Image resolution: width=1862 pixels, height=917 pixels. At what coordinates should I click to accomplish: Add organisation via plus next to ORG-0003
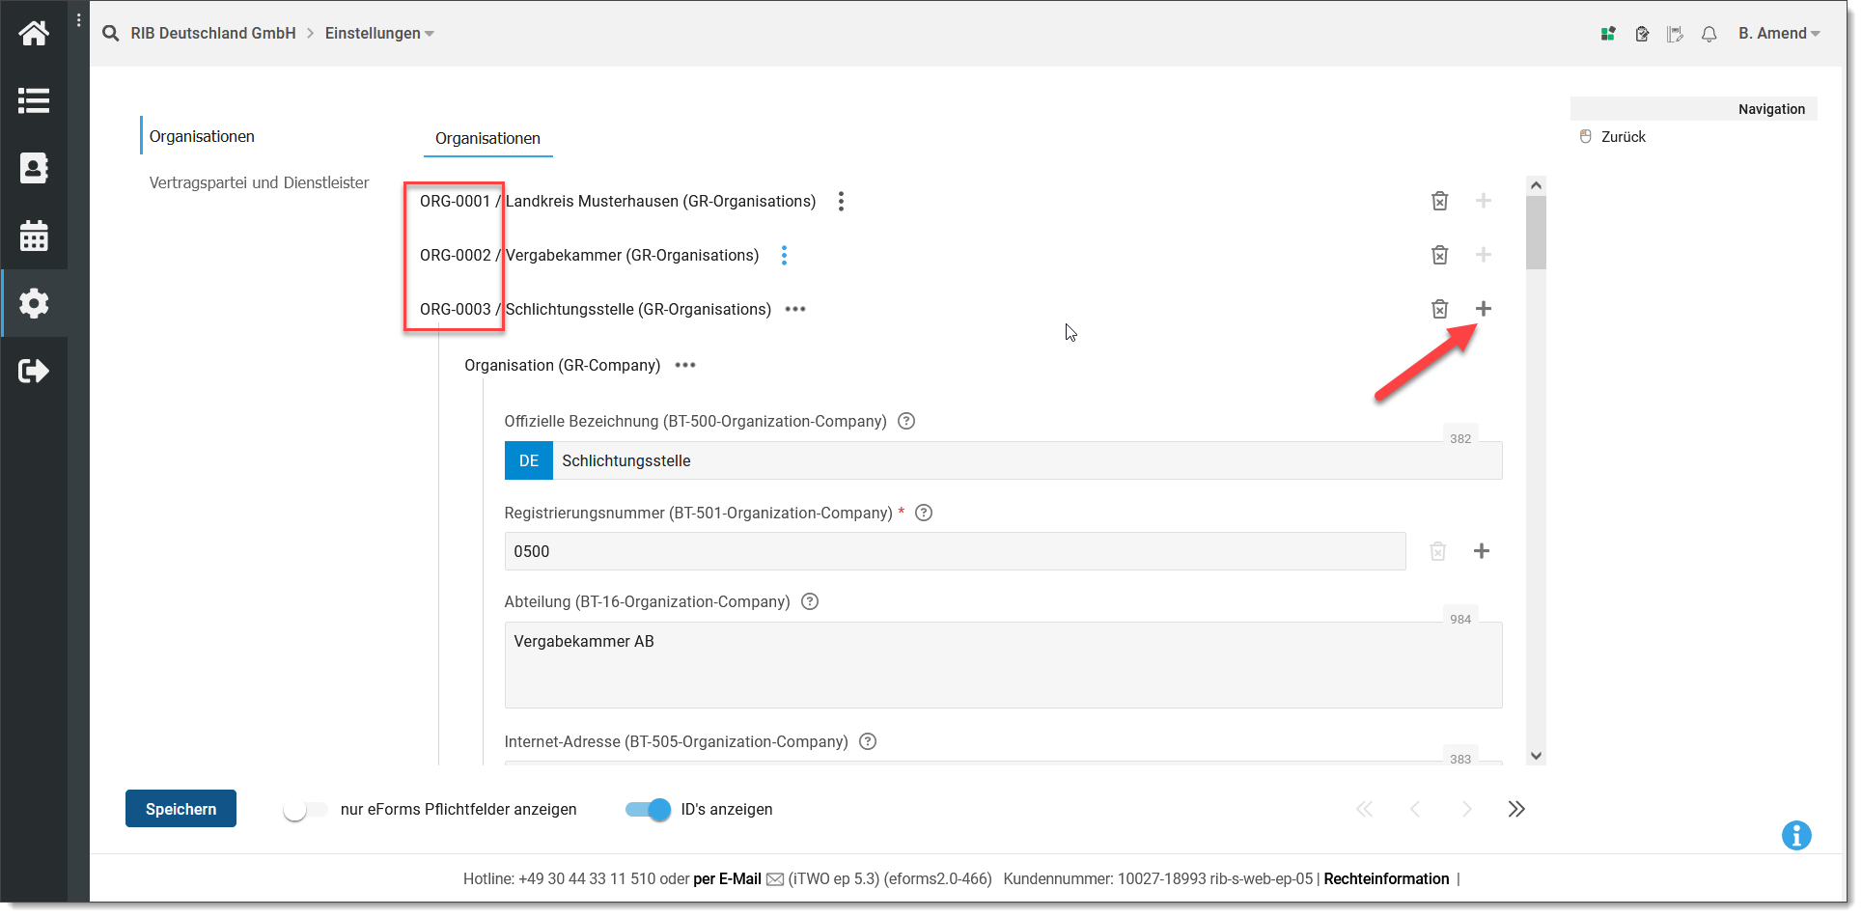click(x=1484, y=309)
